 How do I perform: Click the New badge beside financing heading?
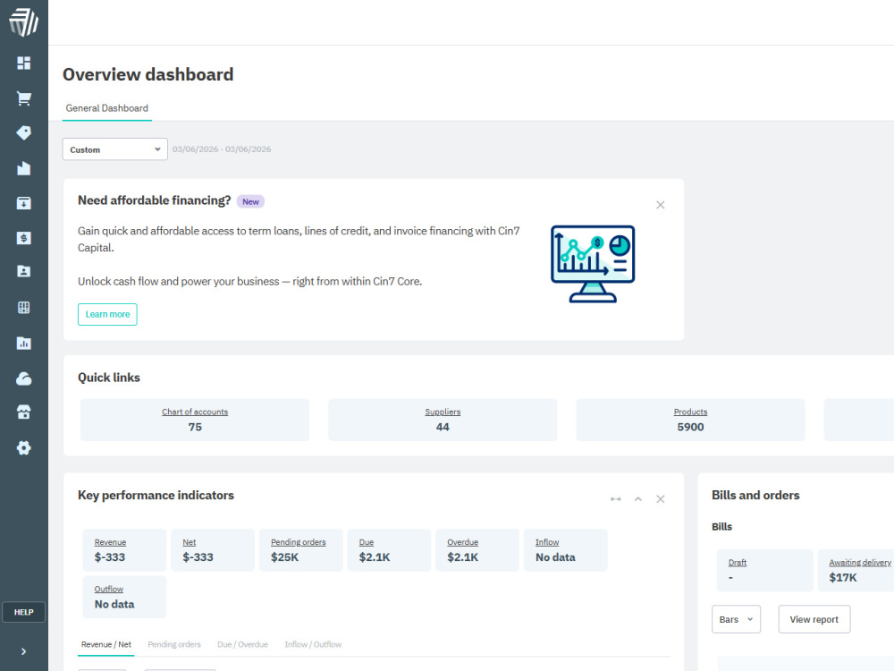[x=250, y=201]
